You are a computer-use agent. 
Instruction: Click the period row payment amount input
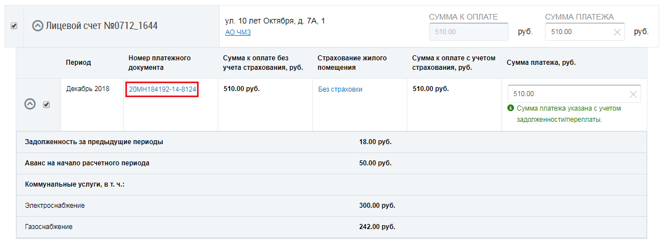pyautogui.click(x=566, y=94)
